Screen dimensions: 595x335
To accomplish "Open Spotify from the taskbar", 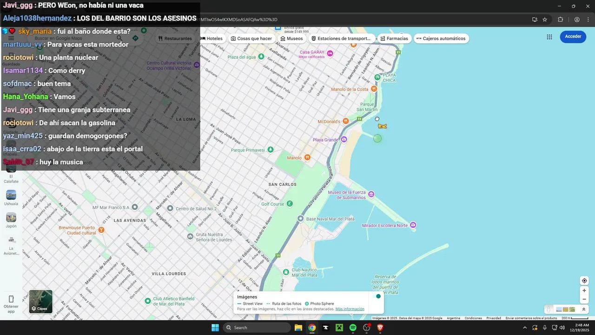I will click(x=353, y=328).
